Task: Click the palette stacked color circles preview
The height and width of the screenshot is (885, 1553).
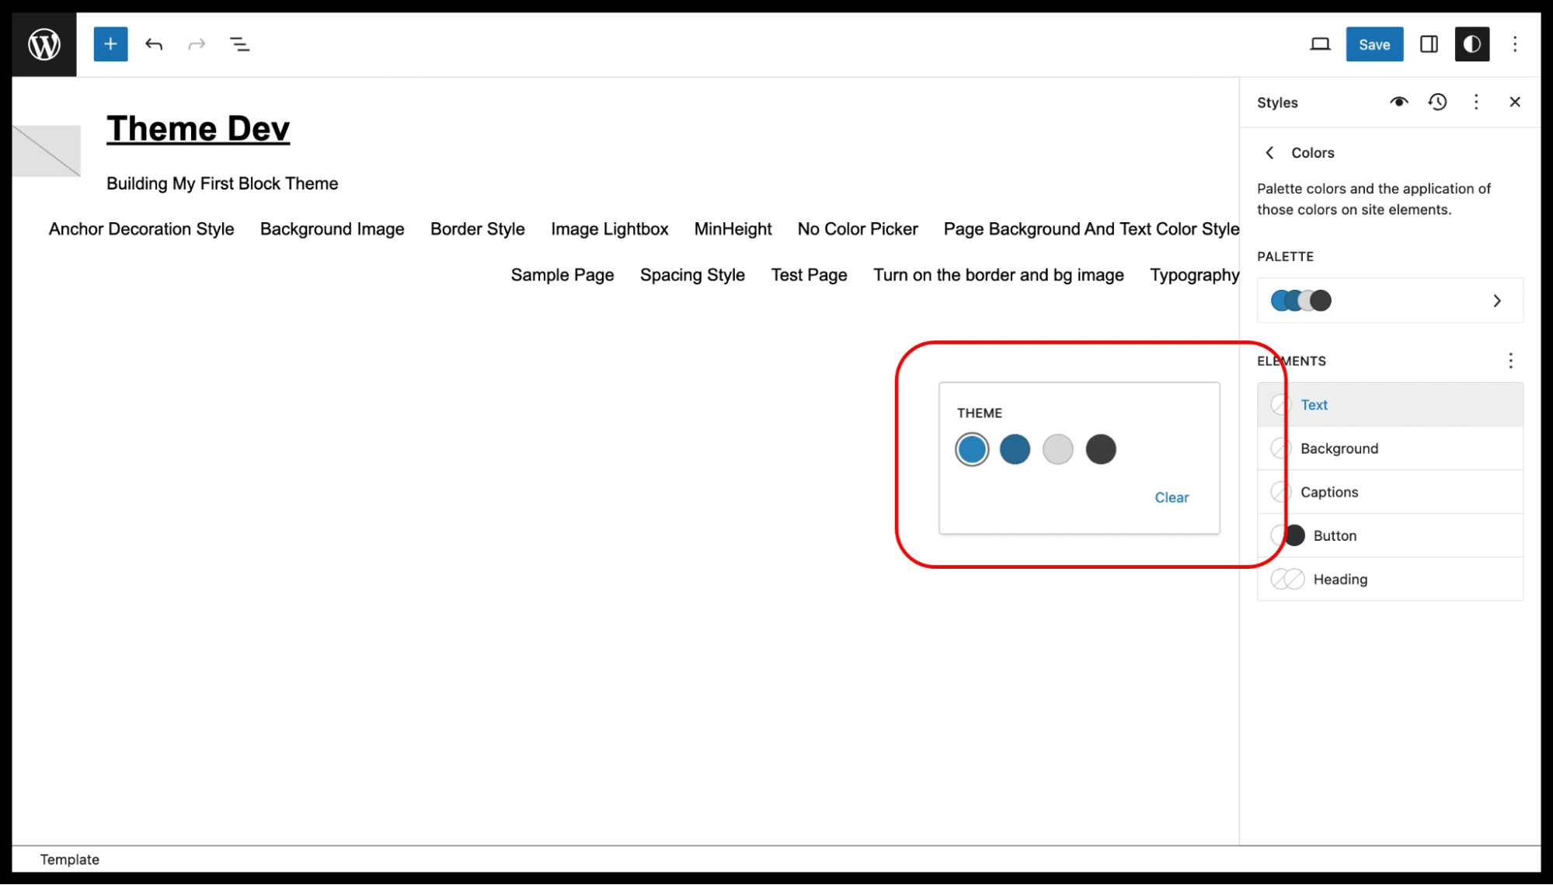Action: (1301, 301)
